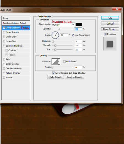The width and height of the screenshot is (124, 144).
Task: Enable the Satin checkbox
Action: 4,59
